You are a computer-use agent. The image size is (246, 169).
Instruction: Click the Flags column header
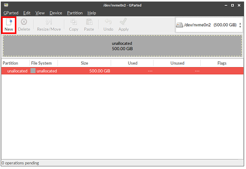(x=222, y=63)
